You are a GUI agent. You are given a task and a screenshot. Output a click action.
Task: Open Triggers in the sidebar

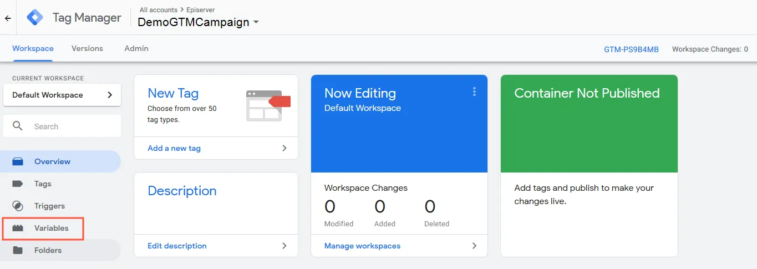(60, 206)
